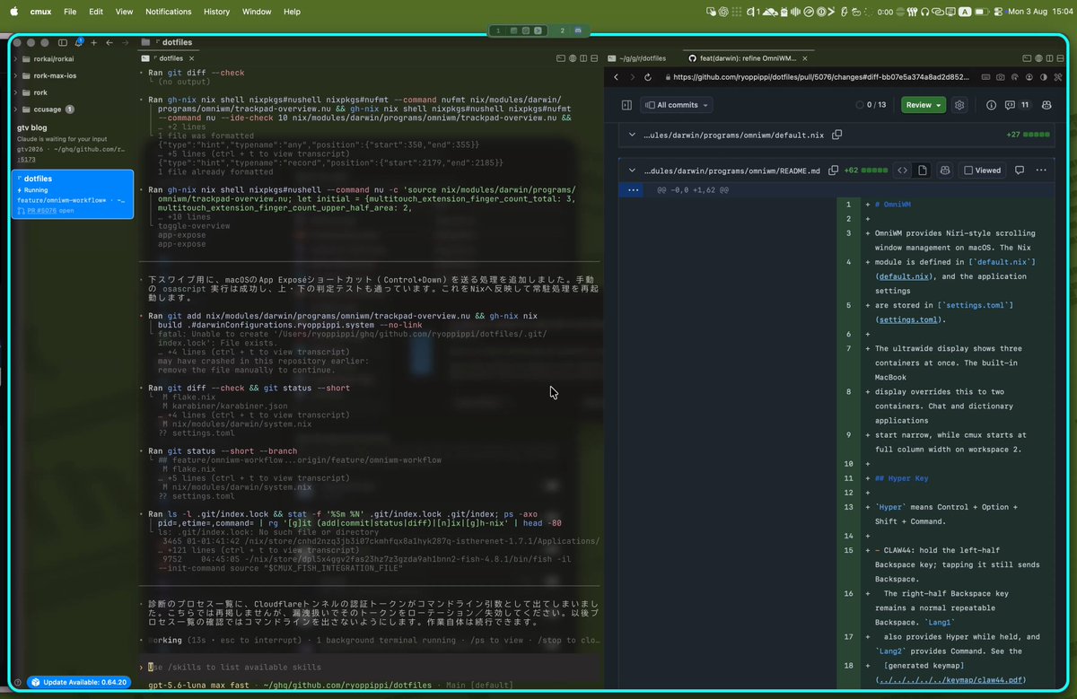Open PR #5076 link in sidebar

pyautogui.click(x=44, y=211)
